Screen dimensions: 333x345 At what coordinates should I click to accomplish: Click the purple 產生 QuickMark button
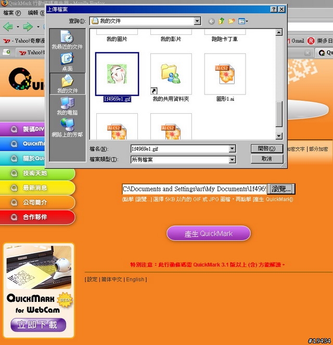[x=209, y=233]
